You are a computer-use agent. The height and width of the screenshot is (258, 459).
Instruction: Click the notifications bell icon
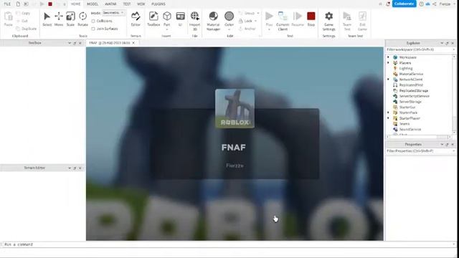coord(388,4)
